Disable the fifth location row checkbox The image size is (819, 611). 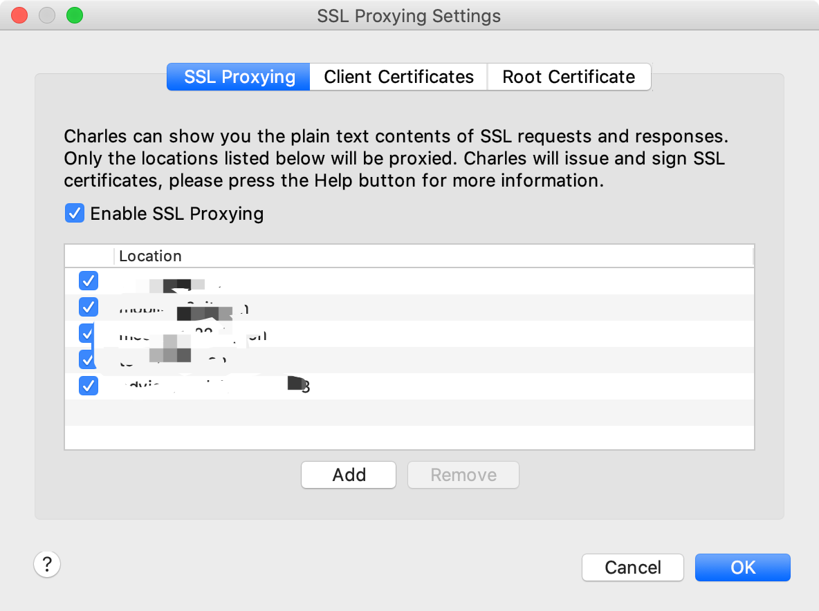click(89, 386)
